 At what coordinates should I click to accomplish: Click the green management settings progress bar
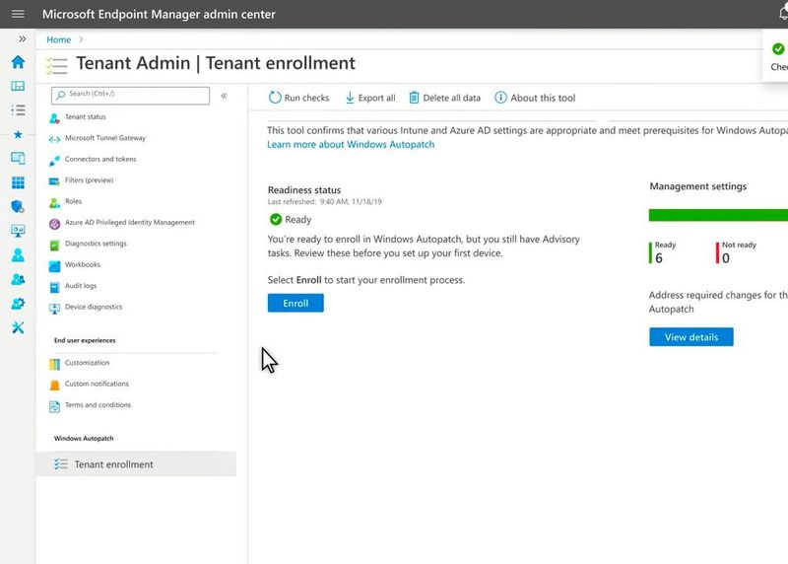(718, 215)
